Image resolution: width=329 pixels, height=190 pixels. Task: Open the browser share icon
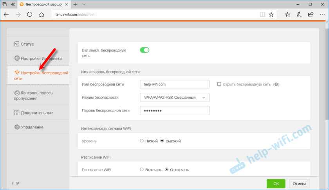pos(311,14)
